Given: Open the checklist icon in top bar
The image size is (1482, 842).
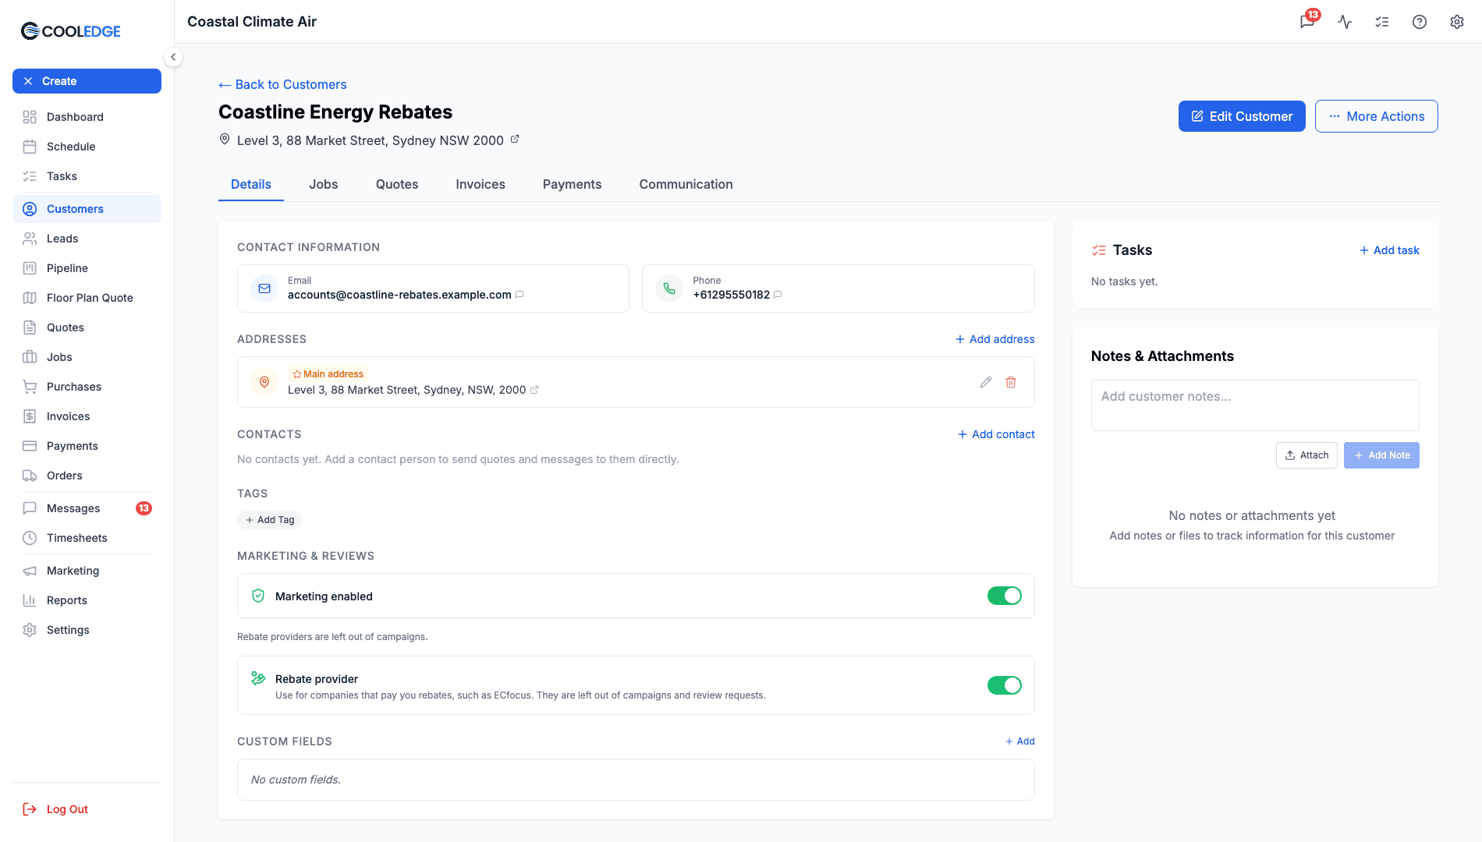Looking at the screenshot, I should (1382, 22).
